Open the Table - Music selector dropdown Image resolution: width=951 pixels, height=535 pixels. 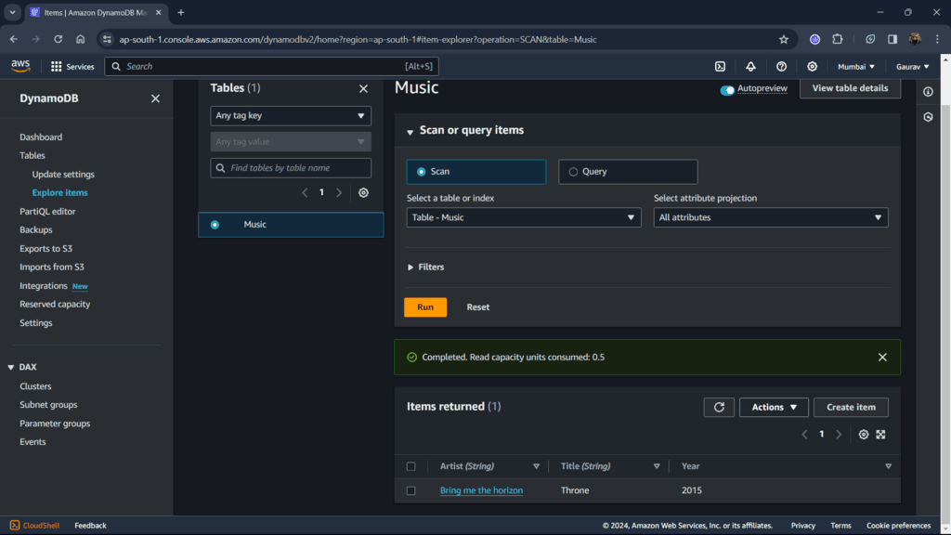[x=524, y=217]
